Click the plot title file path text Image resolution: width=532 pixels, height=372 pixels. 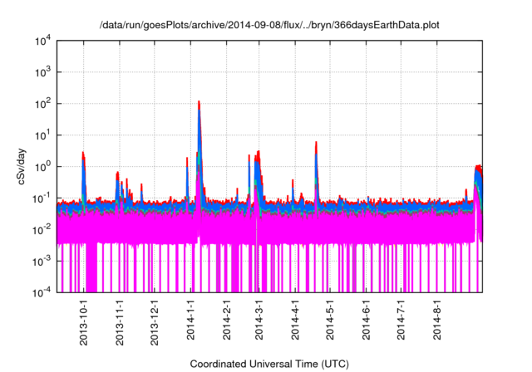266,25
